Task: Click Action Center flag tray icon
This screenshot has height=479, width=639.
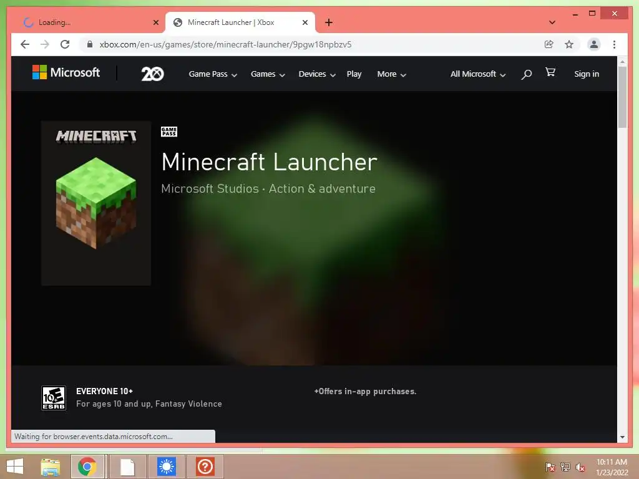Action: pos(550,467)
